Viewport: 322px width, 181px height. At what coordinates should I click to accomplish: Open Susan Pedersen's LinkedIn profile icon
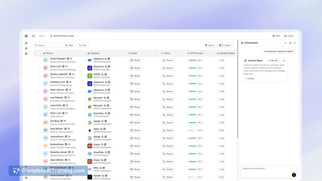68,59
